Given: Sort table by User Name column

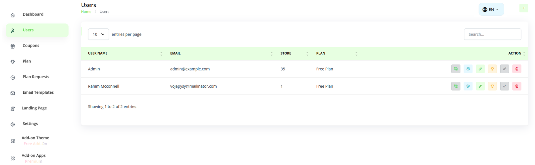Looking at the screenshot, I should pyautogui.click(x=98, y=54).
